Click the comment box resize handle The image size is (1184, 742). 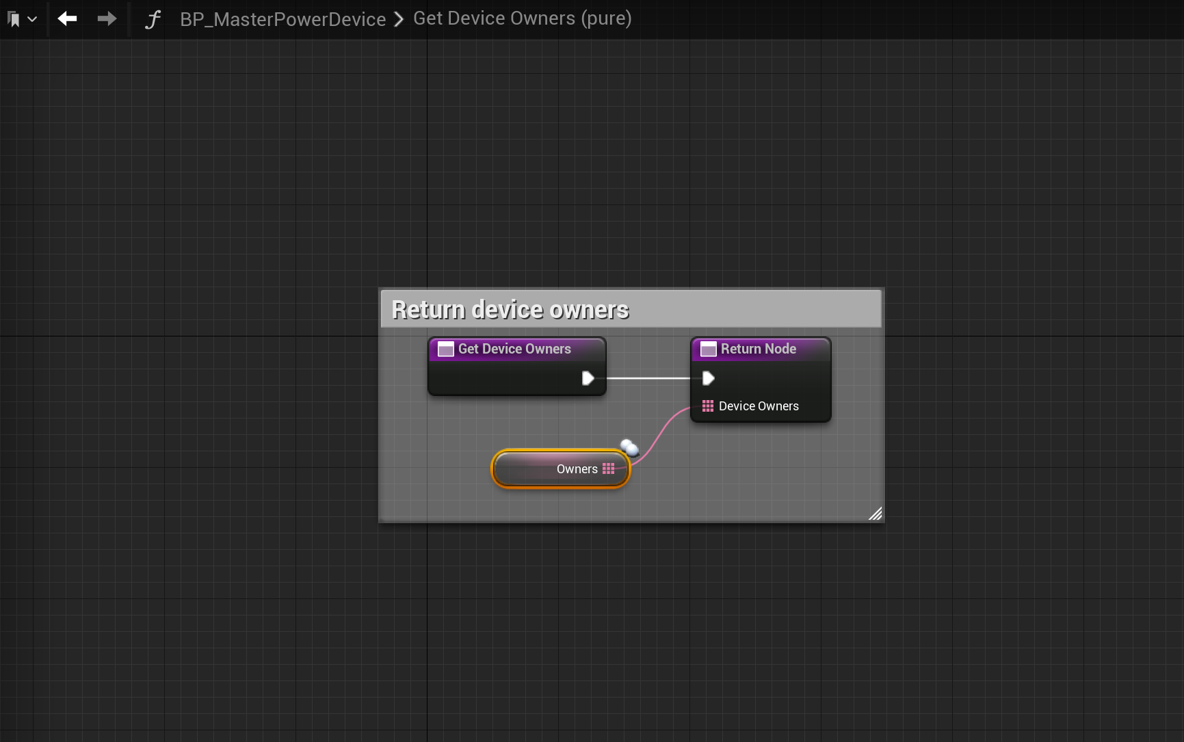pos(875,514)
